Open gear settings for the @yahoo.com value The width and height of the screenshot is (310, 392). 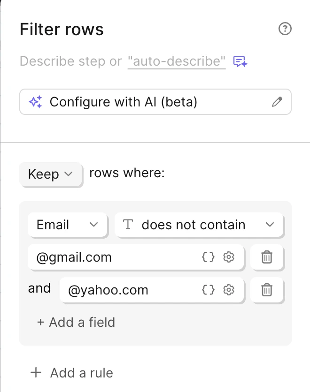(229, 290)
